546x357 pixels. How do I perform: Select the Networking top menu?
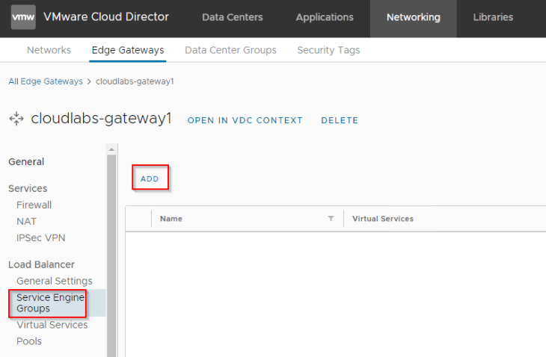click(414, 17)
